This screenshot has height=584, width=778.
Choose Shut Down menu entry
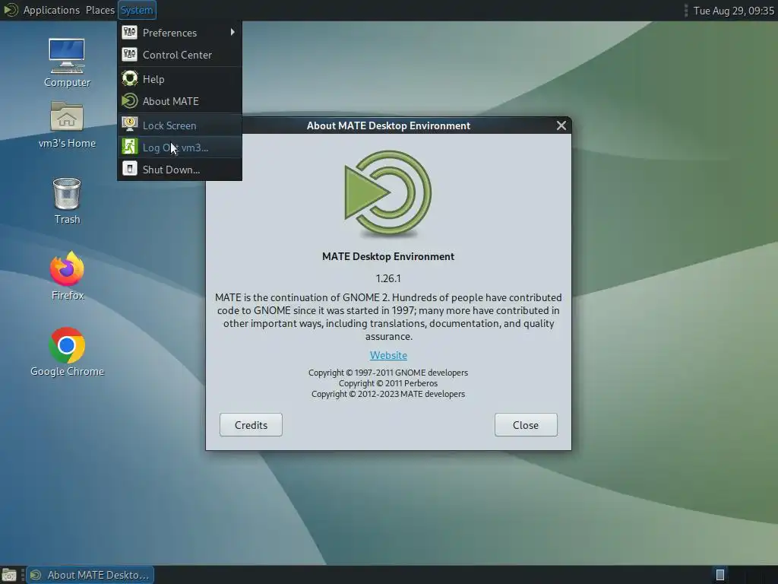[x=179, y=169]
